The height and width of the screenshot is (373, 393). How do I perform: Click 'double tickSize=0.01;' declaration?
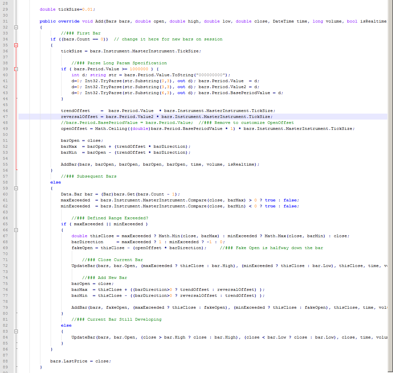68,9
